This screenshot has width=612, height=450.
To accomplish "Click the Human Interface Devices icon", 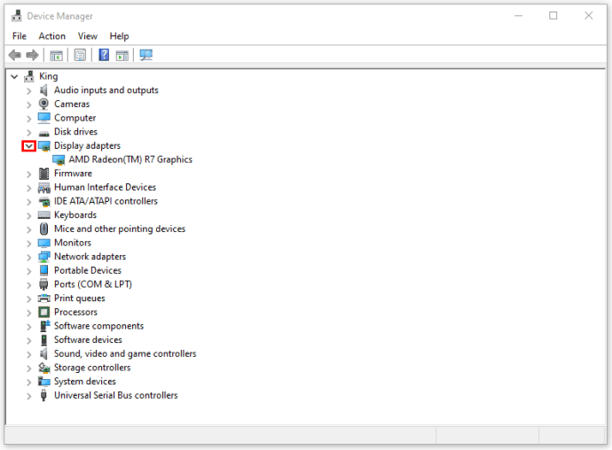I will (x=44, y=188).
